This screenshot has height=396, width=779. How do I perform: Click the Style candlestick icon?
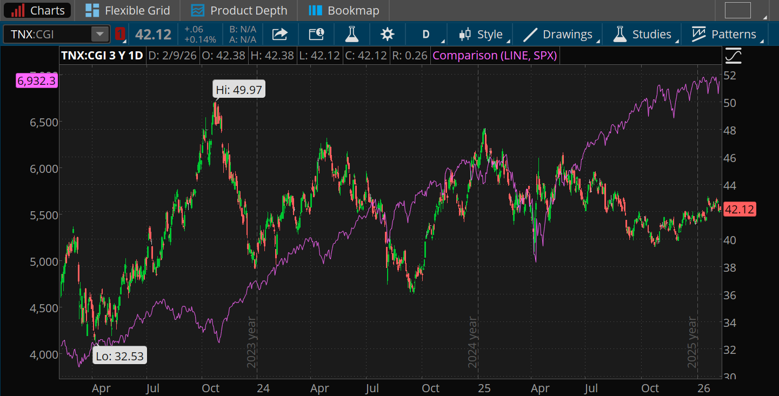click(465, 33)
